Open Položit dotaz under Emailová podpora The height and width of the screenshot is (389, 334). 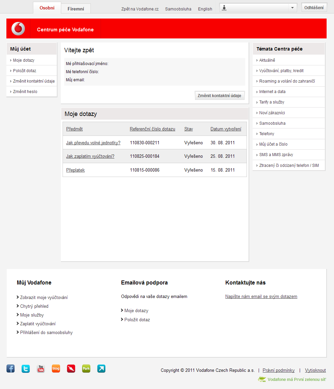(137, 320)
